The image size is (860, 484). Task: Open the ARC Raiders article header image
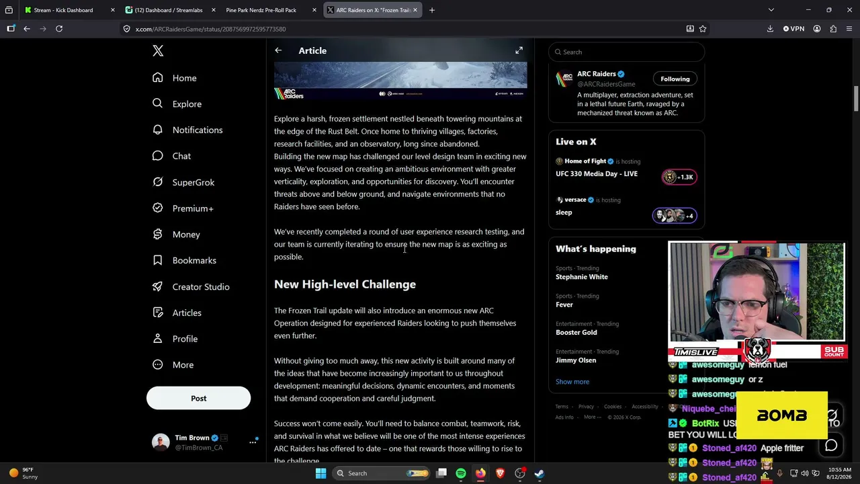(x=400, y=81)
